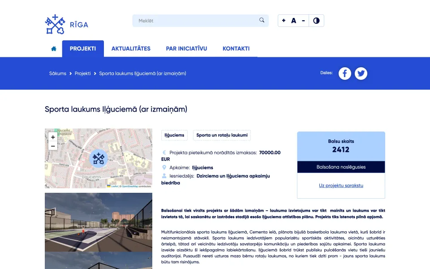The width and height of the screenshot is (430, 269).
Task: Click the vote count 2412
Action: pyautogui.click(x=341, y=150)
